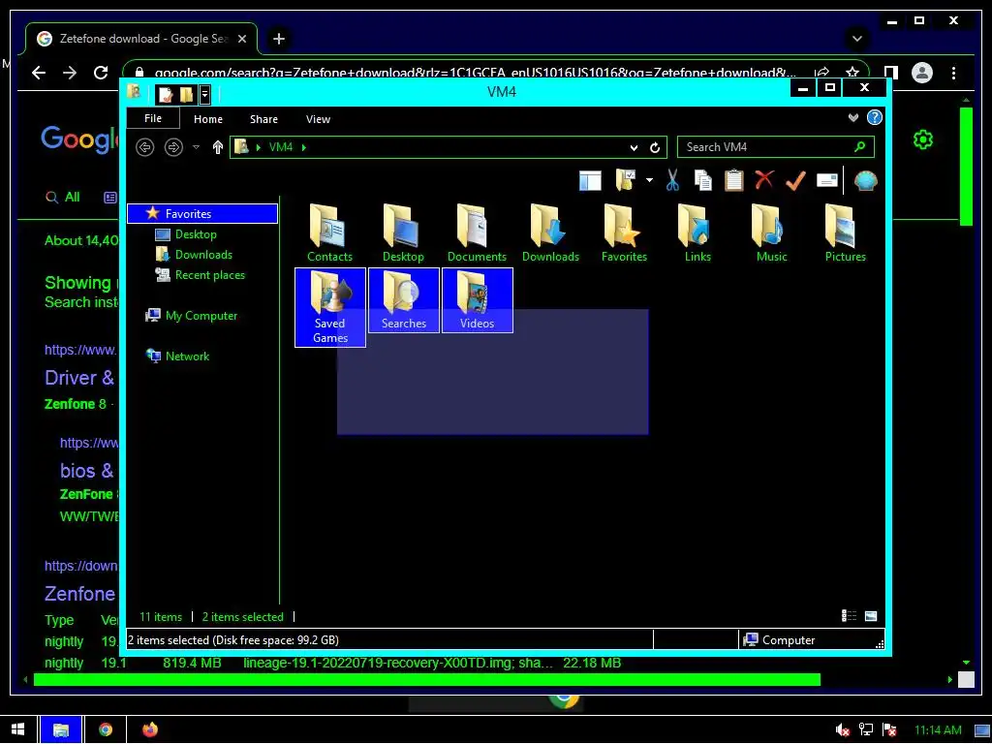The height and width of the screenshot is (744, 992).
Task: Click the folder options checklist icon
Action: pos(625,180)
